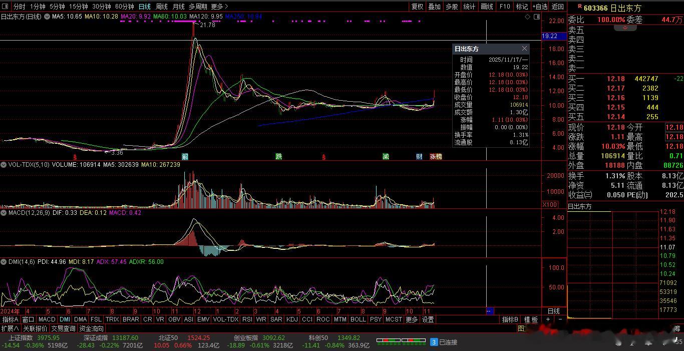
Task: Open F10 company information
Action: 505,7
